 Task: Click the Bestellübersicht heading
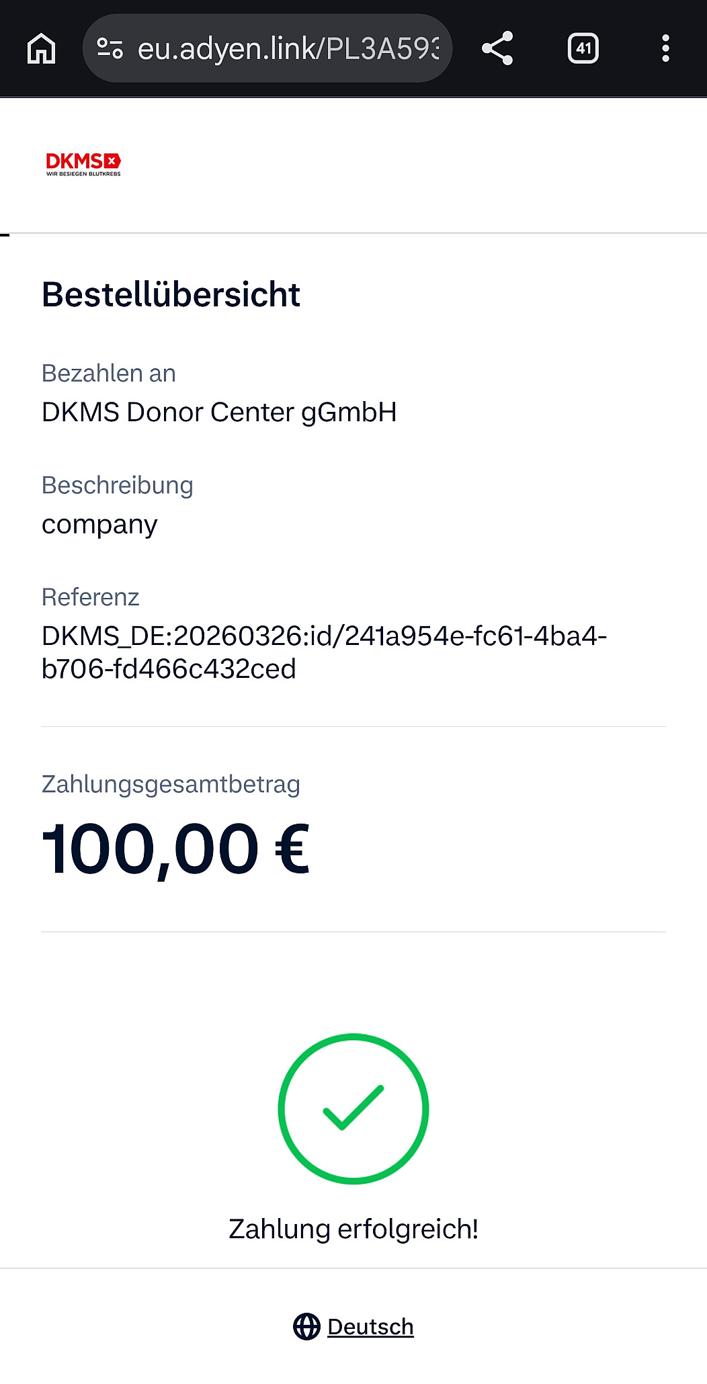171,294
